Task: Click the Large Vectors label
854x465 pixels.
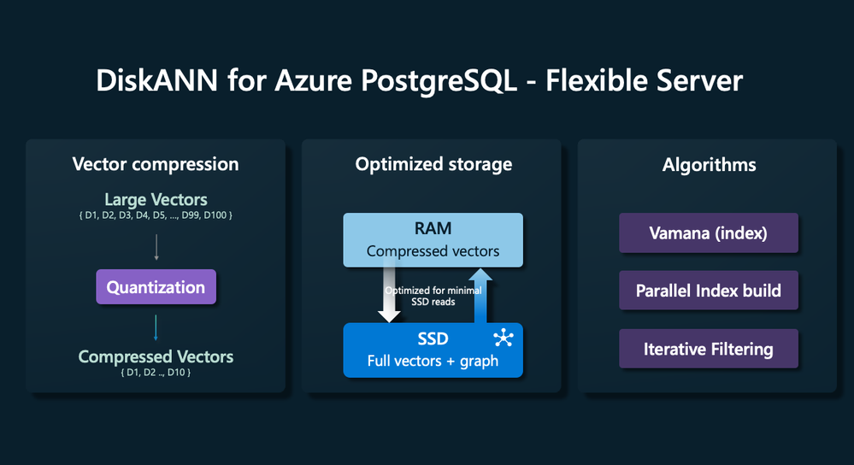Action: click(156, 199)
